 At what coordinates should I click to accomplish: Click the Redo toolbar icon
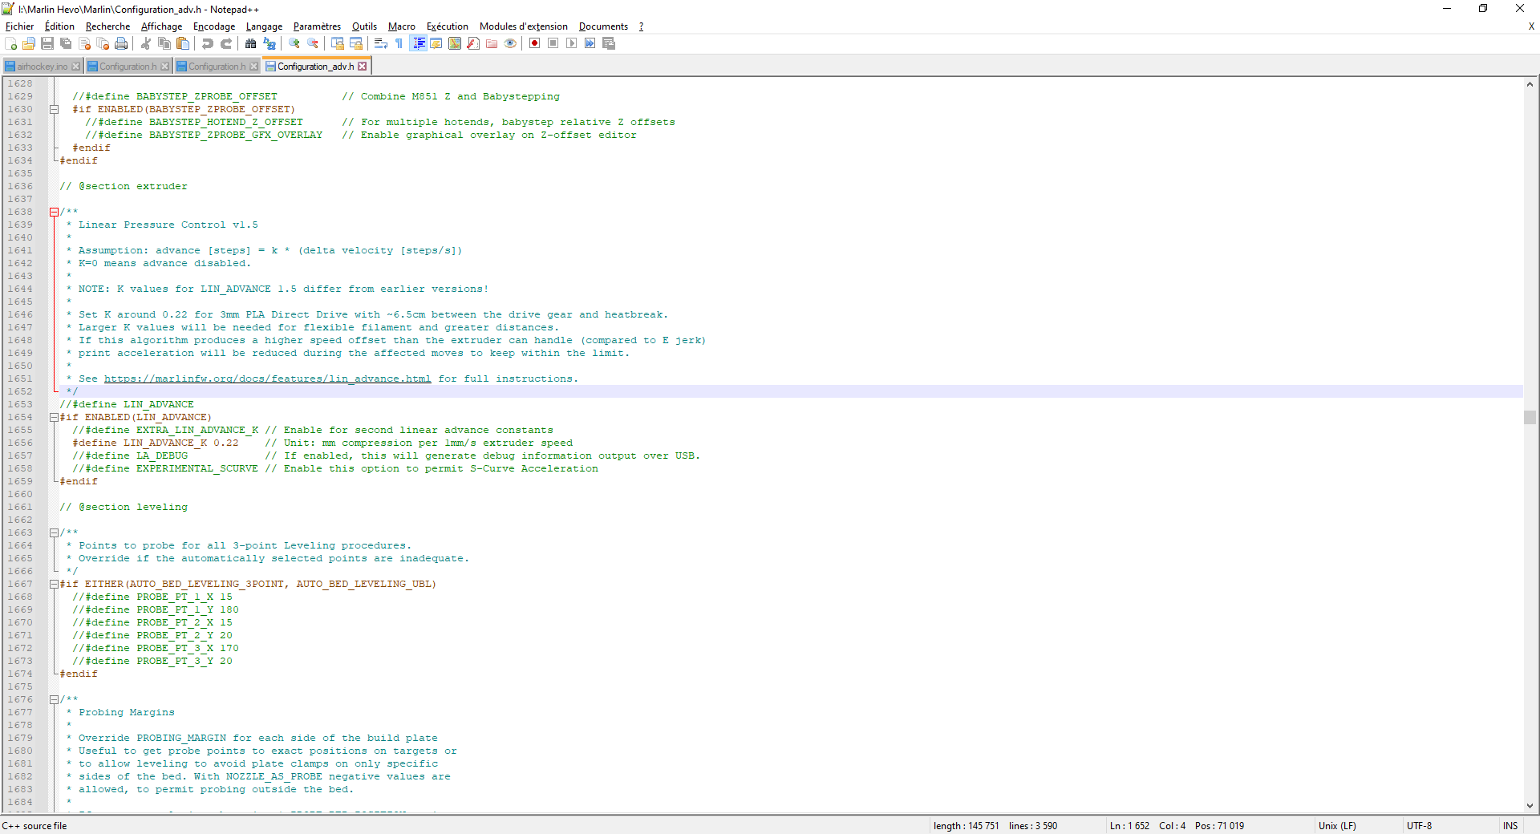226,43
